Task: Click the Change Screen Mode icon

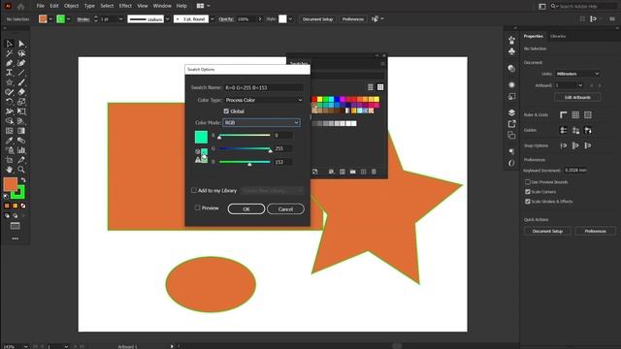Action: coord(16,226)
